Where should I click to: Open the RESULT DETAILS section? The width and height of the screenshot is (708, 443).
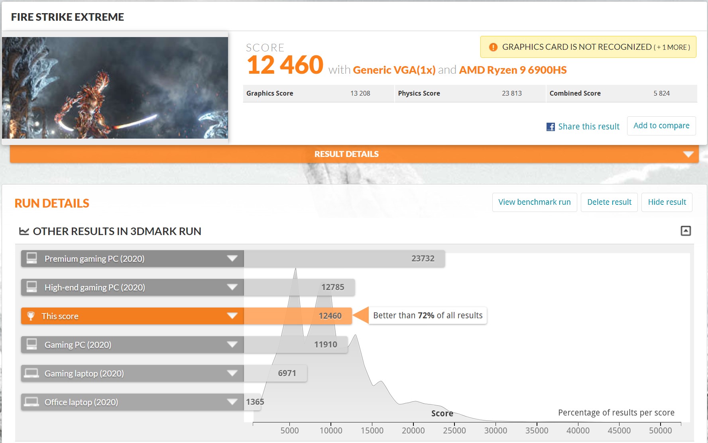pyautogui.click(x=354, y=154)
